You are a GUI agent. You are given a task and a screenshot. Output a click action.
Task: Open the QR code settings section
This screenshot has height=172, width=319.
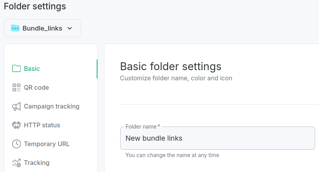point(36,87)
